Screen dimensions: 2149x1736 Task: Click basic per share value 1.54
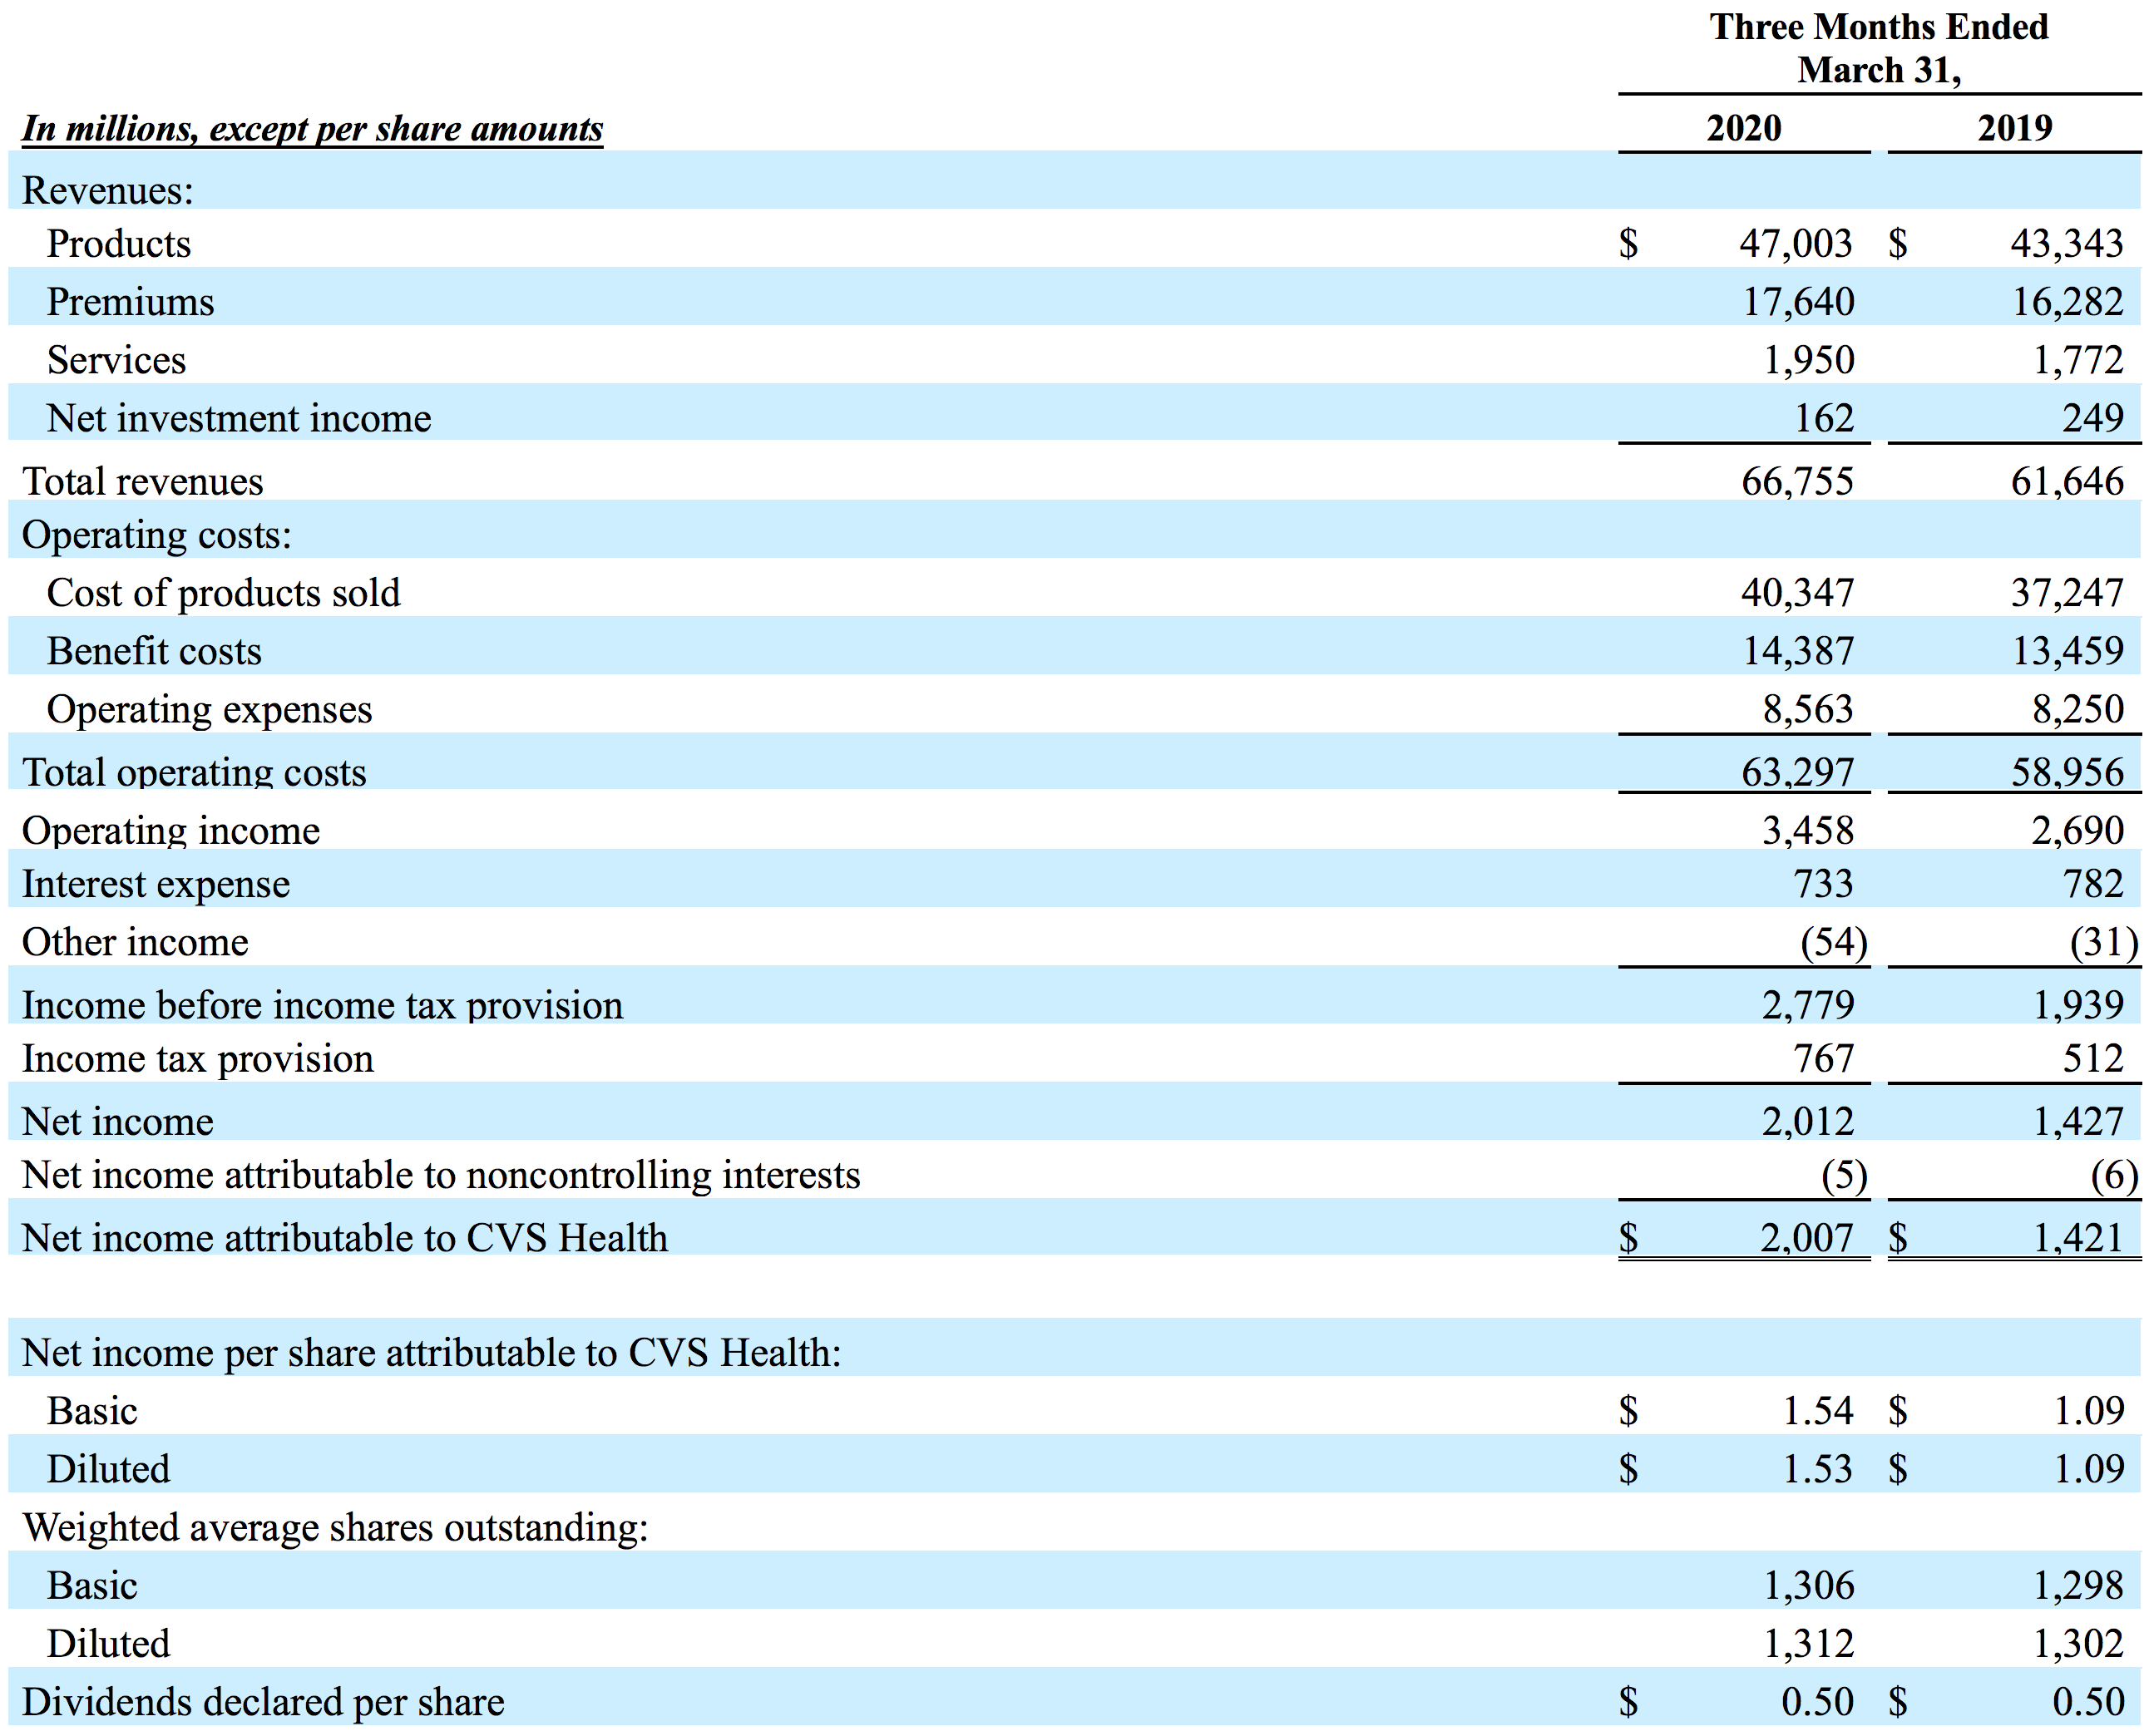click(x=1818, y=1410)
